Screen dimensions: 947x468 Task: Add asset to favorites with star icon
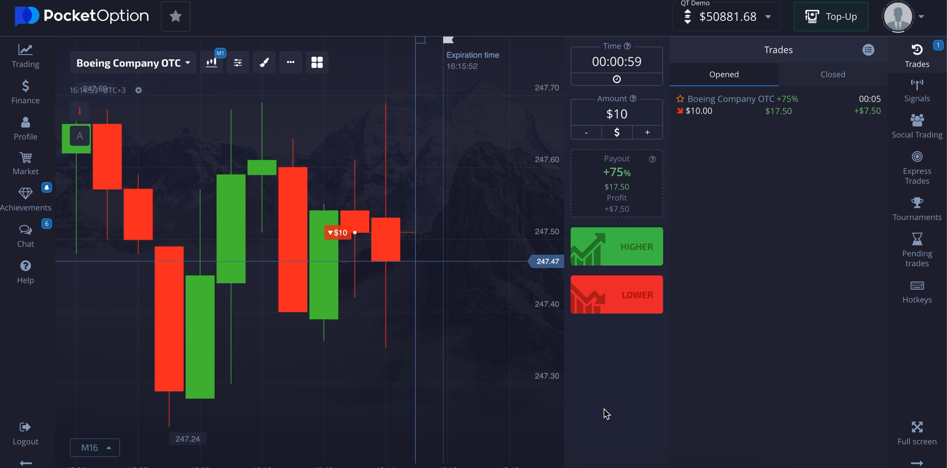[175, 16]
